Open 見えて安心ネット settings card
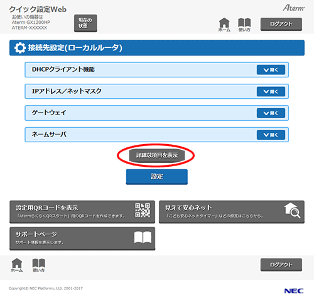Viewport: 314px width, 299px height. (232, 212)
